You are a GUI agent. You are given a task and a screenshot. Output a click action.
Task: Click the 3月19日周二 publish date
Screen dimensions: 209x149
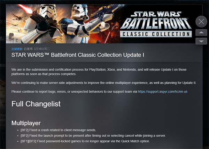(x=41, y=49)
